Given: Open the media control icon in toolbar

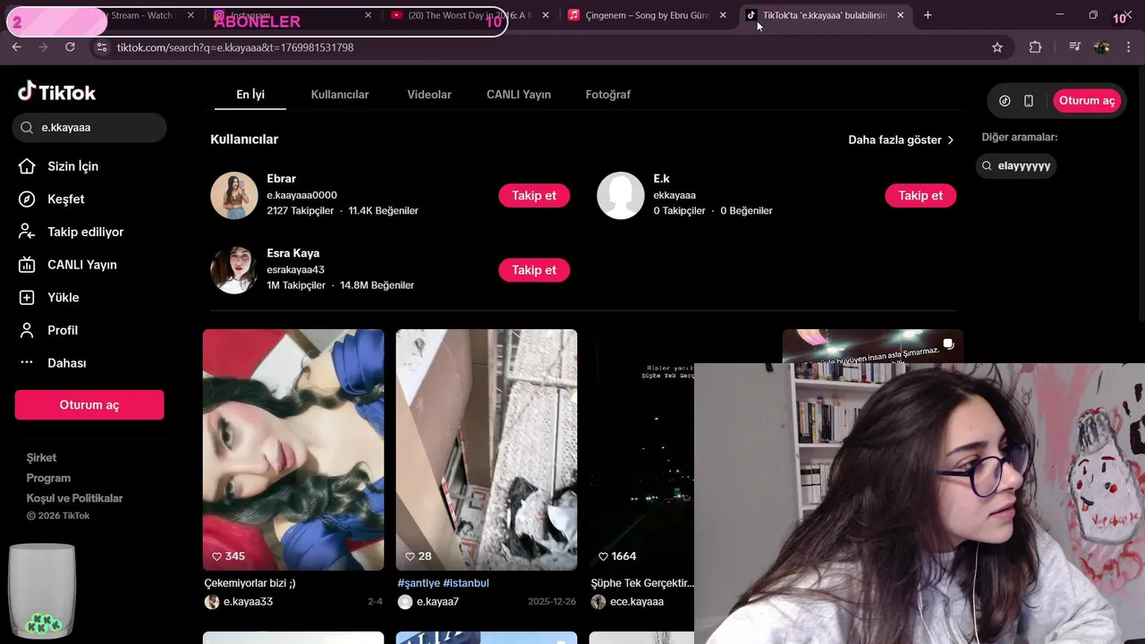Looking at the screenshot, I should click(1074, 47).
